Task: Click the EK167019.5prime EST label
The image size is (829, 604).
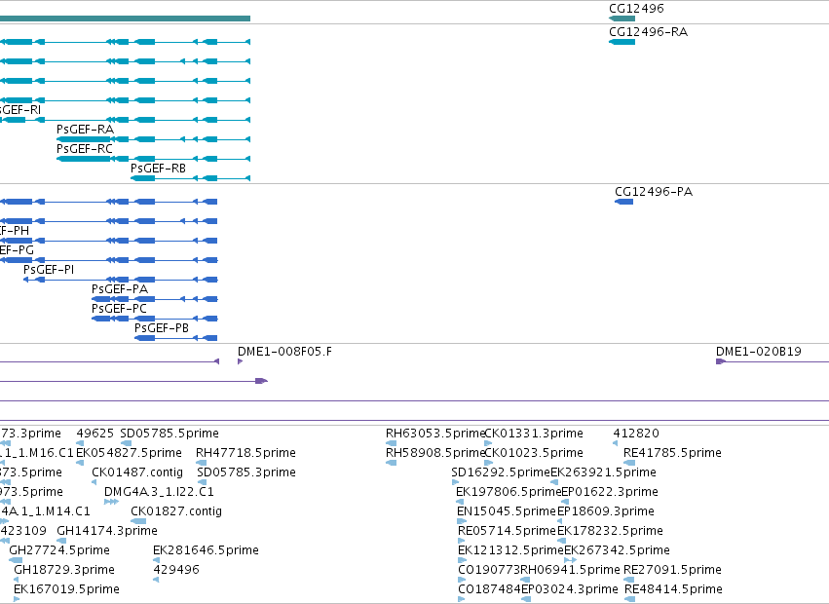Action: click(66, 589)
